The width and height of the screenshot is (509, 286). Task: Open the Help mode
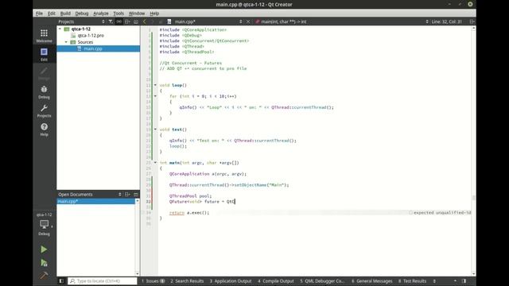[x=45, y=129]
